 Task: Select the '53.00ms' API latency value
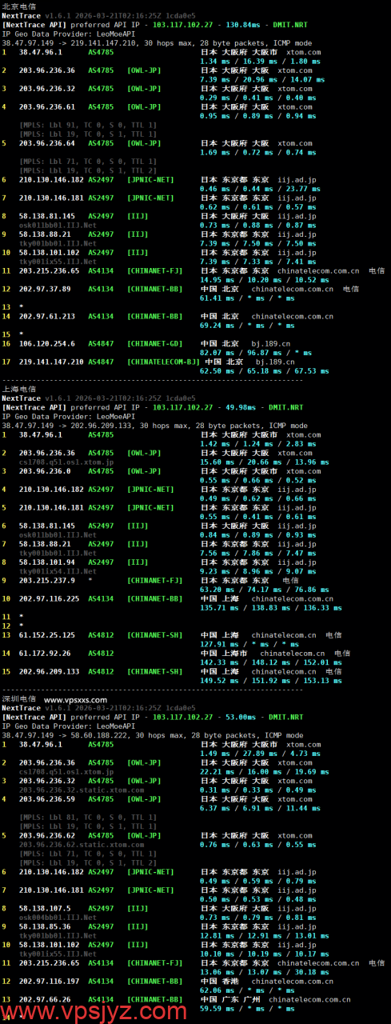pos(243,717)
